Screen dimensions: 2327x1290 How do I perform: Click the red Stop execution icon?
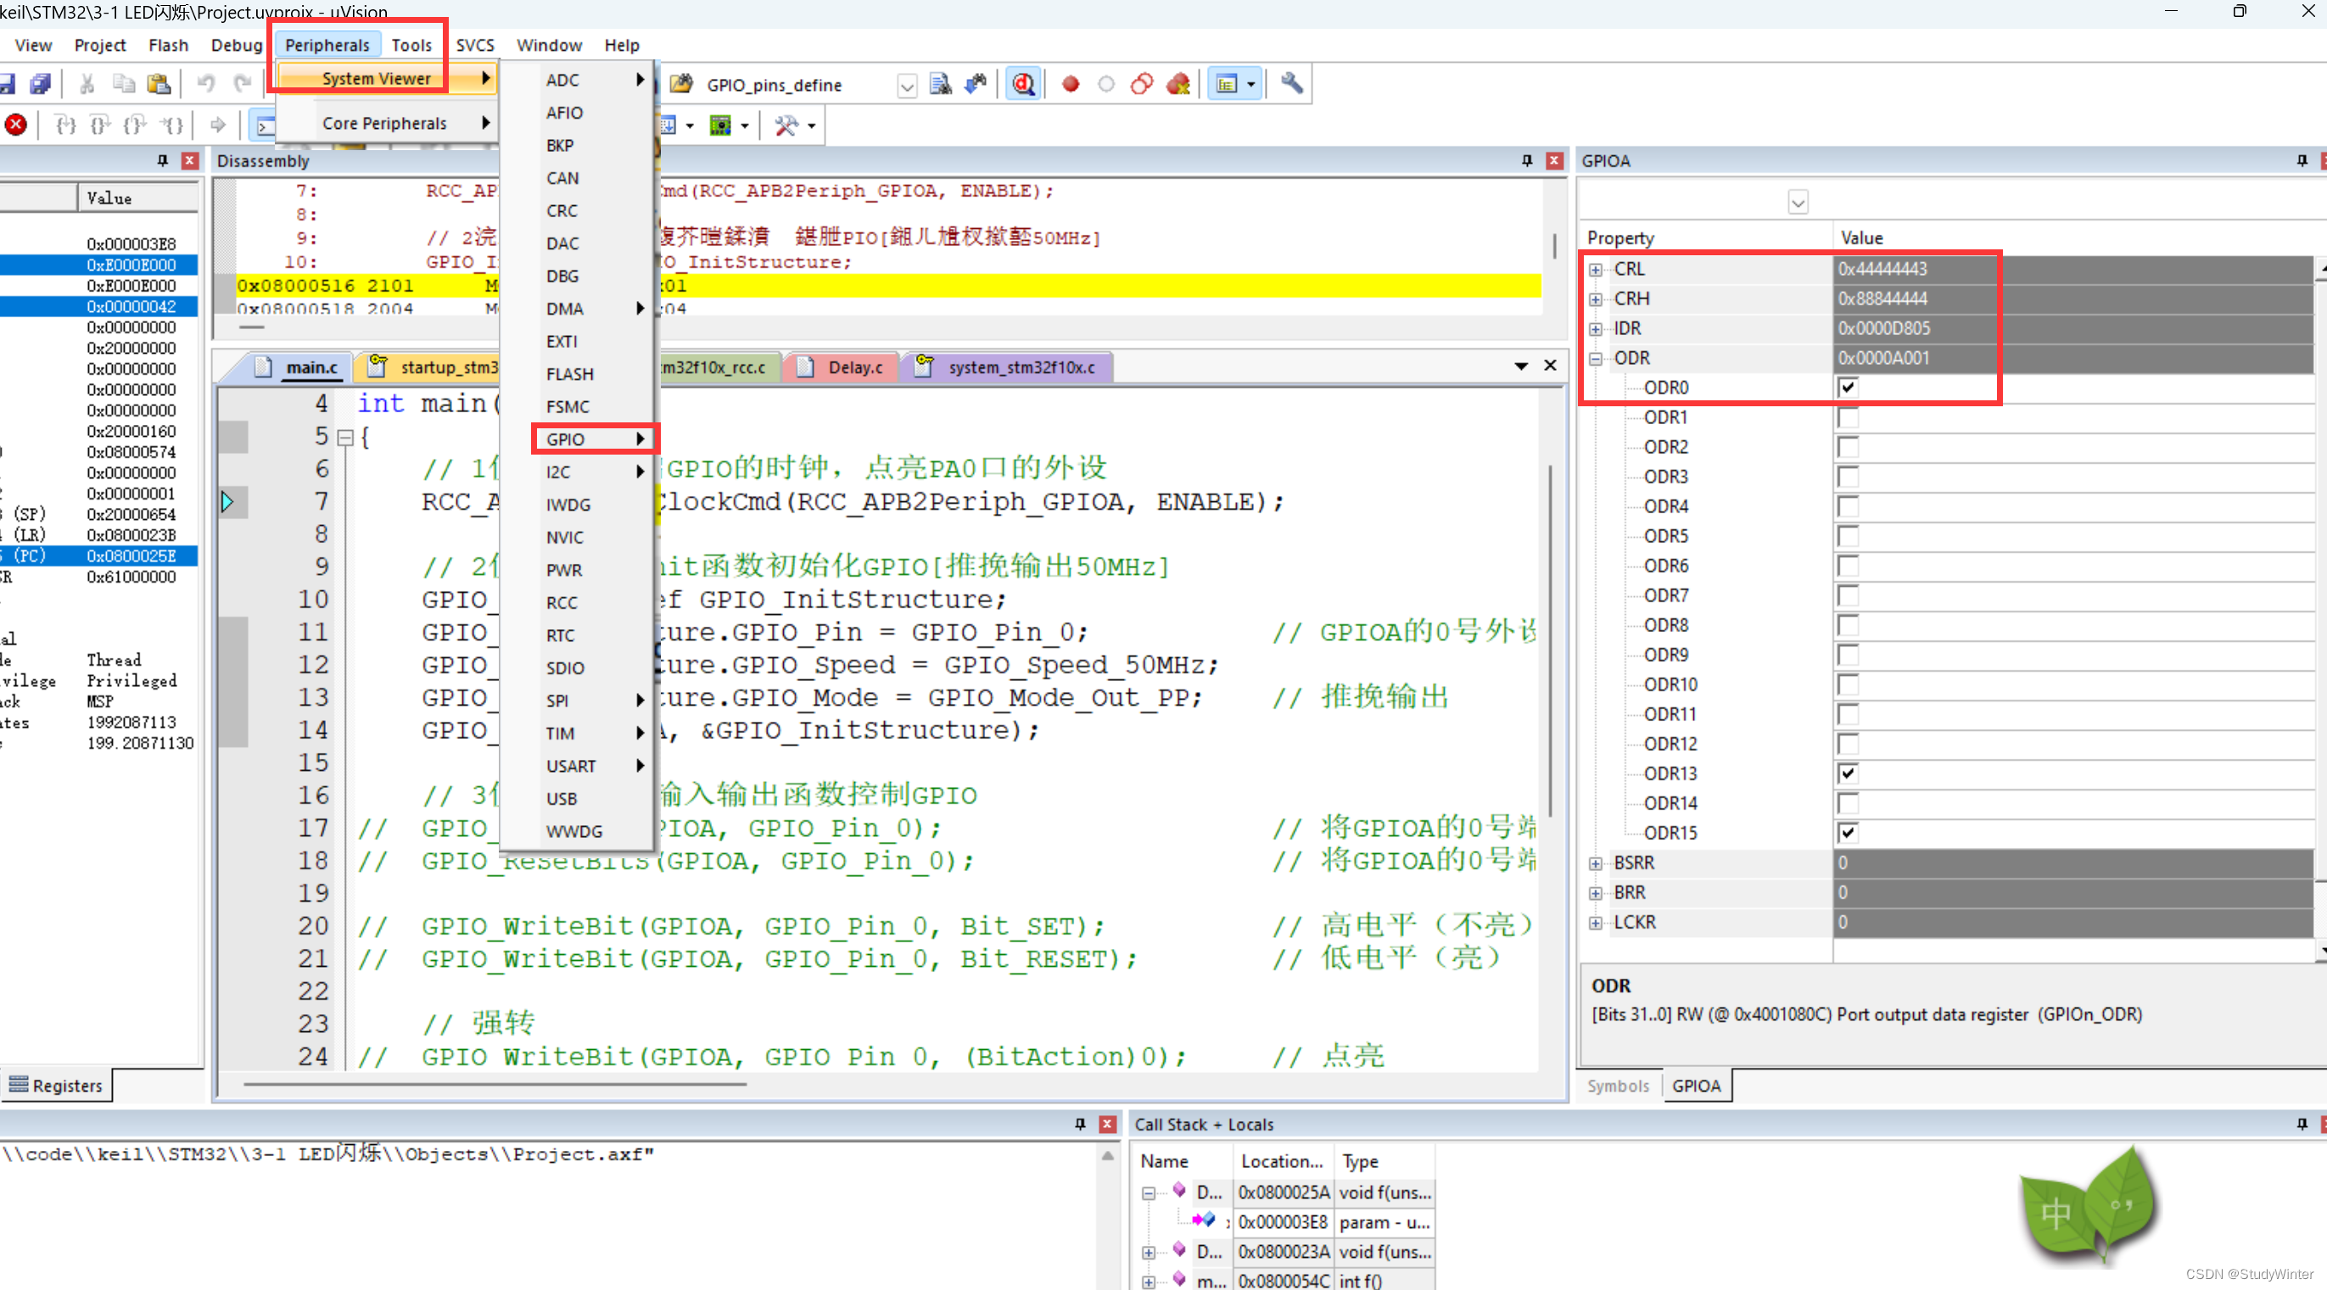tap(15, 125)
